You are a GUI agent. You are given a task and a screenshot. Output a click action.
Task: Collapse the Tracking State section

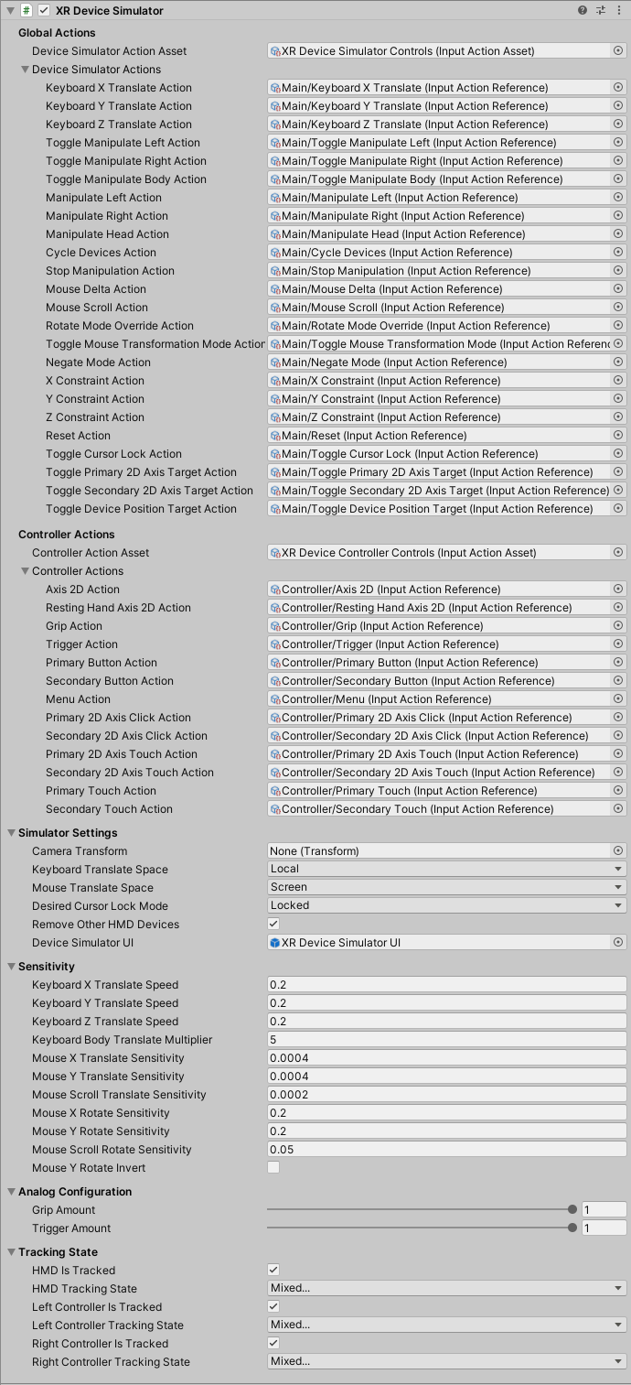point(11,1252)
